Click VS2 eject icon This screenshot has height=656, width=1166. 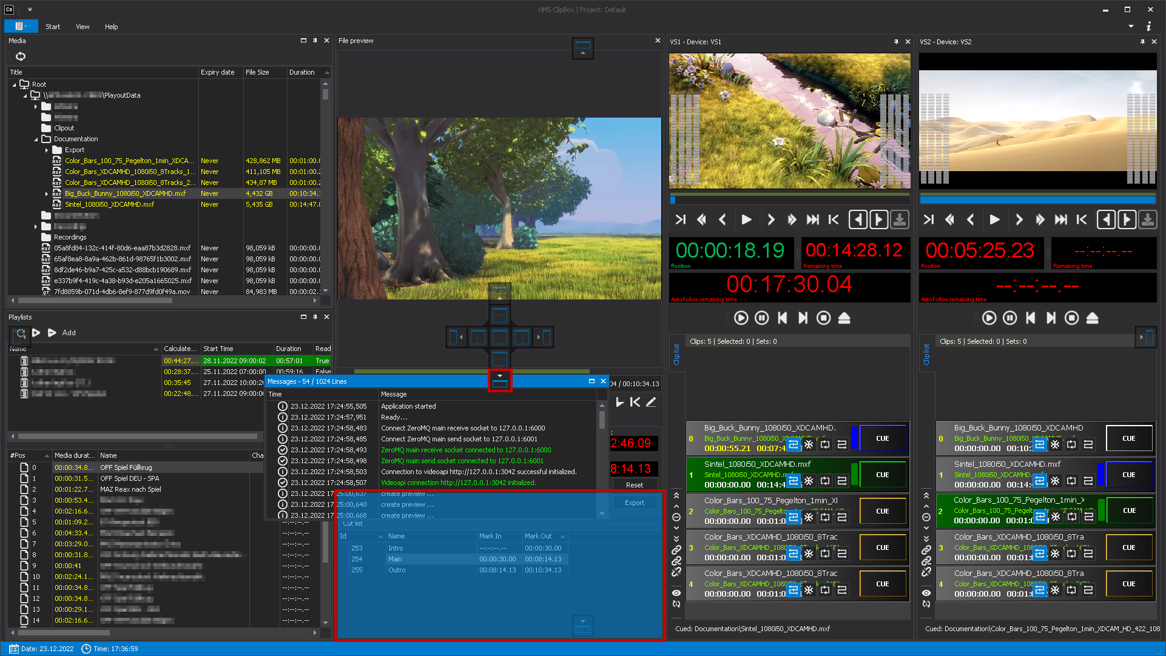1092,318
